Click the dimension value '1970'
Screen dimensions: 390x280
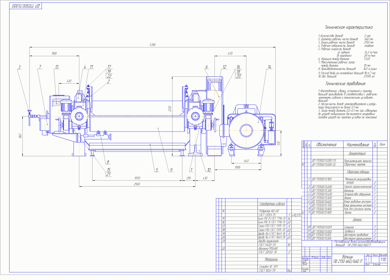pyautogui.click(x=137, y=178)
